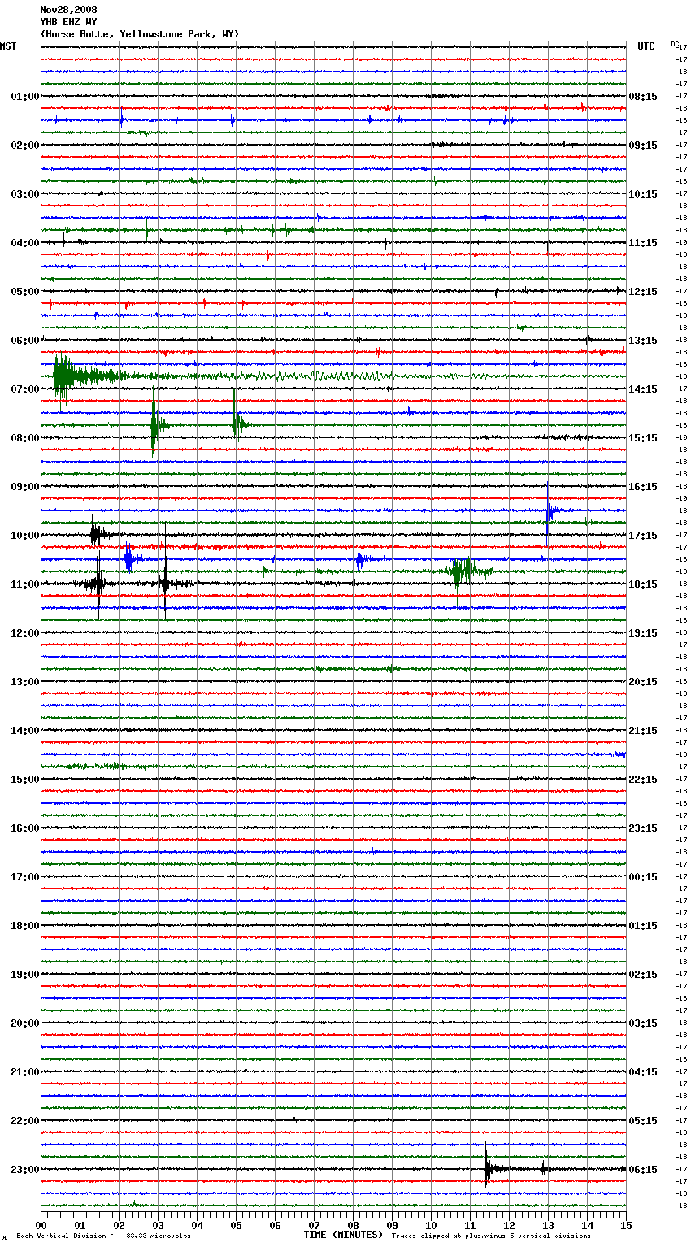Click the 22:15 UTC time label

tap(643, 780)
